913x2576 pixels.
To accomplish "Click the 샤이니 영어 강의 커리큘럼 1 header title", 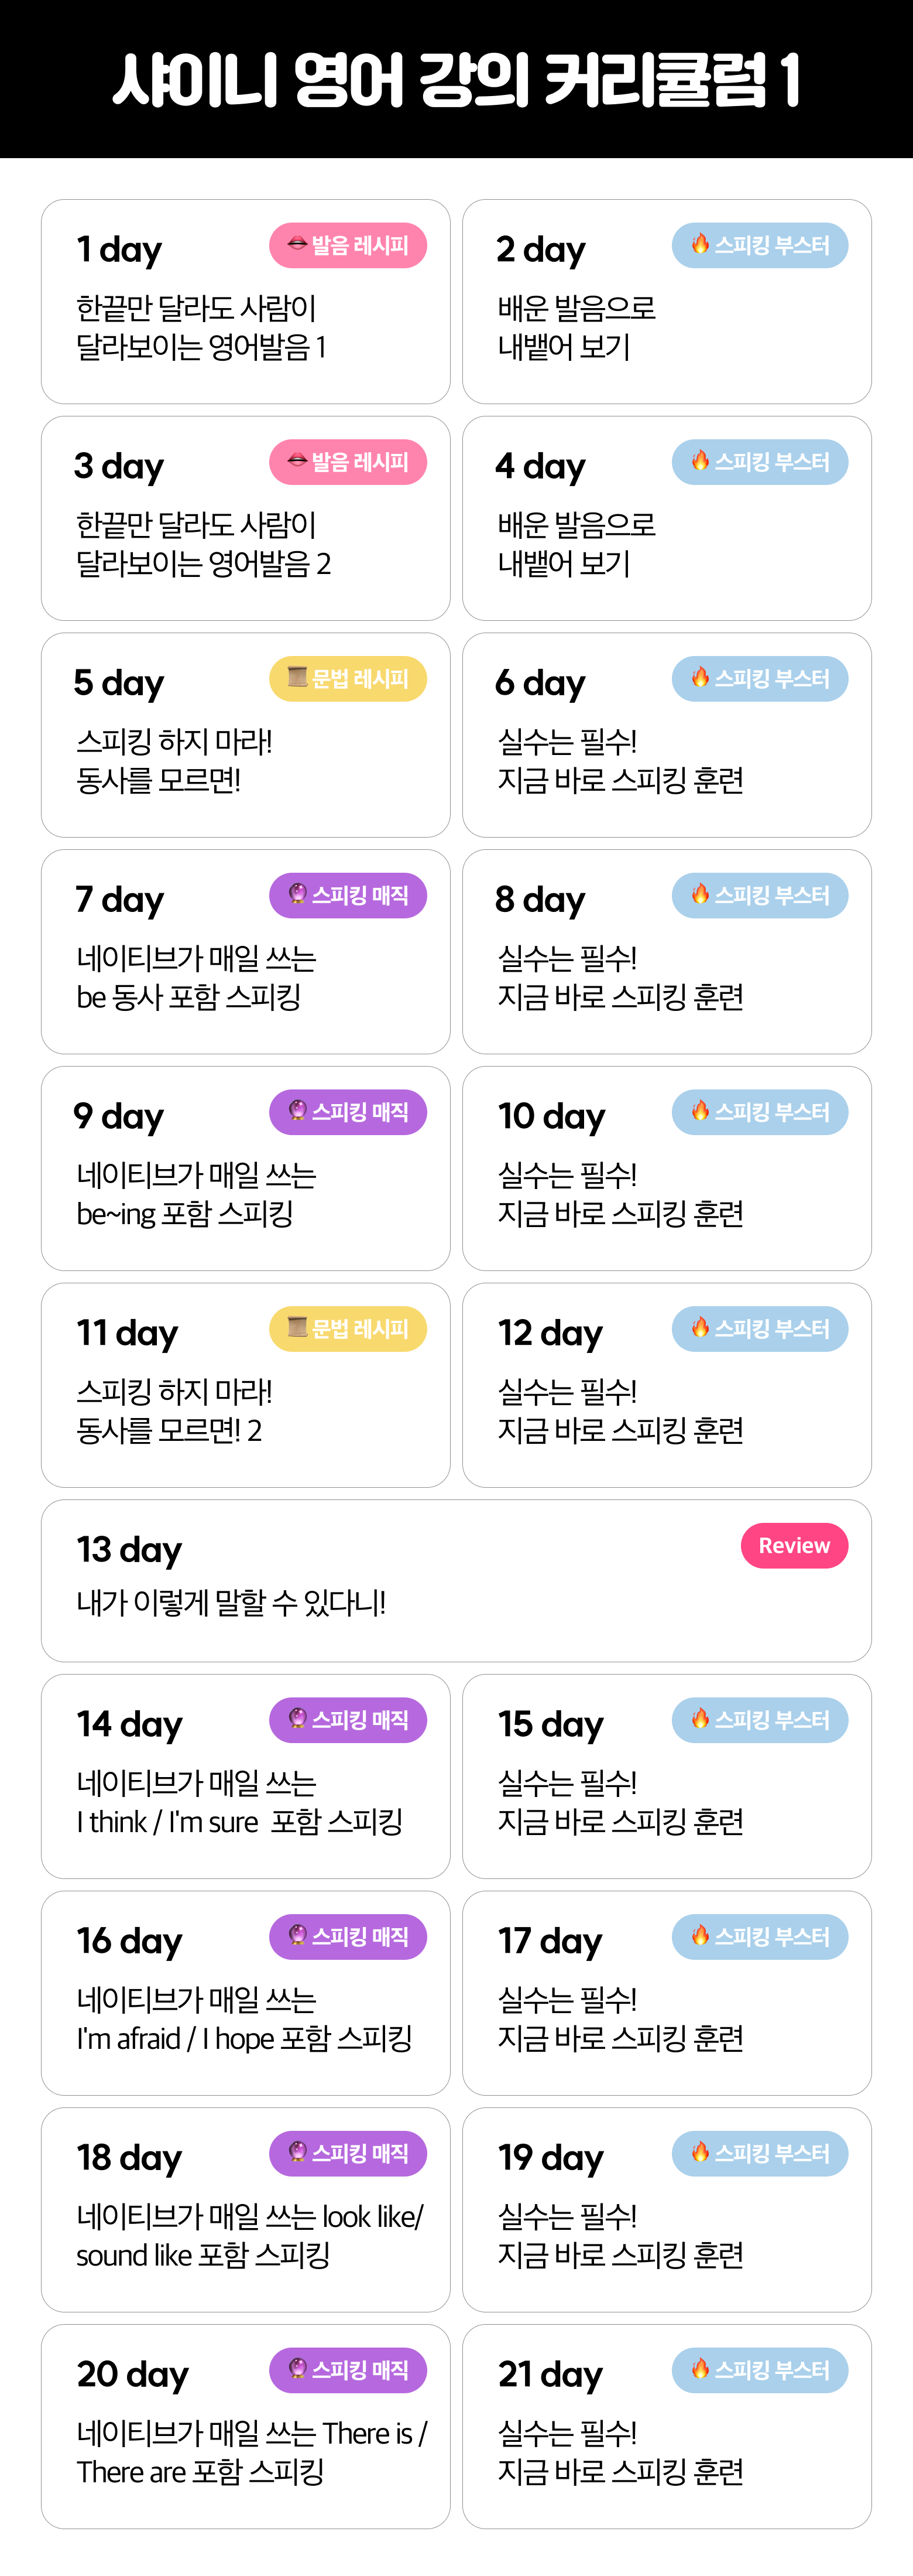I will pyautogui.click(x=456, y=80).
